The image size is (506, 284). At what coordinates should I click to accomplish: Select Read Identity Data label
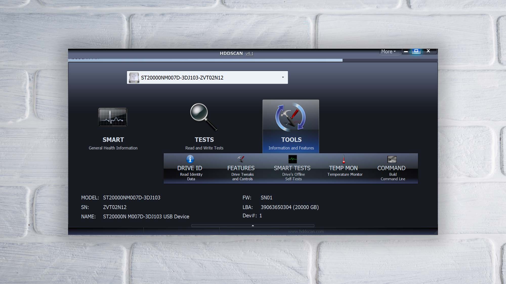click(191, 176)
